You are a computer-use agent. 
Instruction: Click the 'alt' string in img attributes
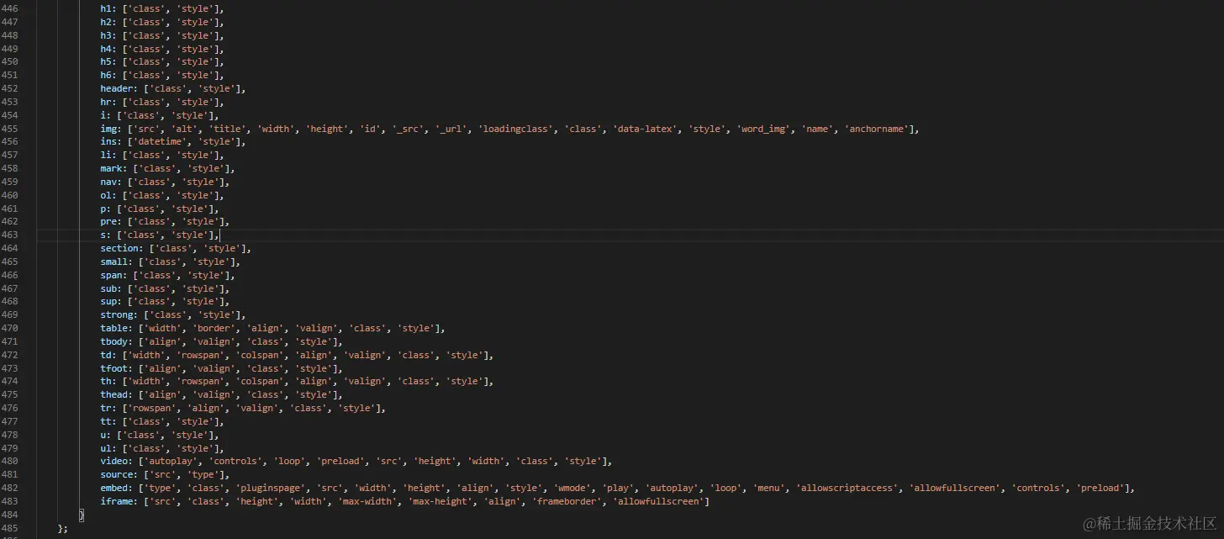tap(185, 129)
